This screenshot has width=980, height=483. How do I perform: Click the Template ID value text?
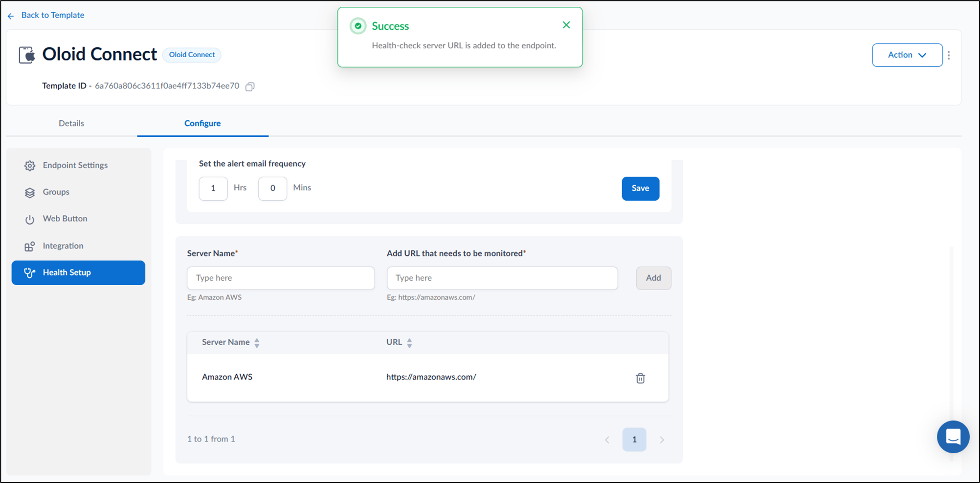tap(167, 86)
